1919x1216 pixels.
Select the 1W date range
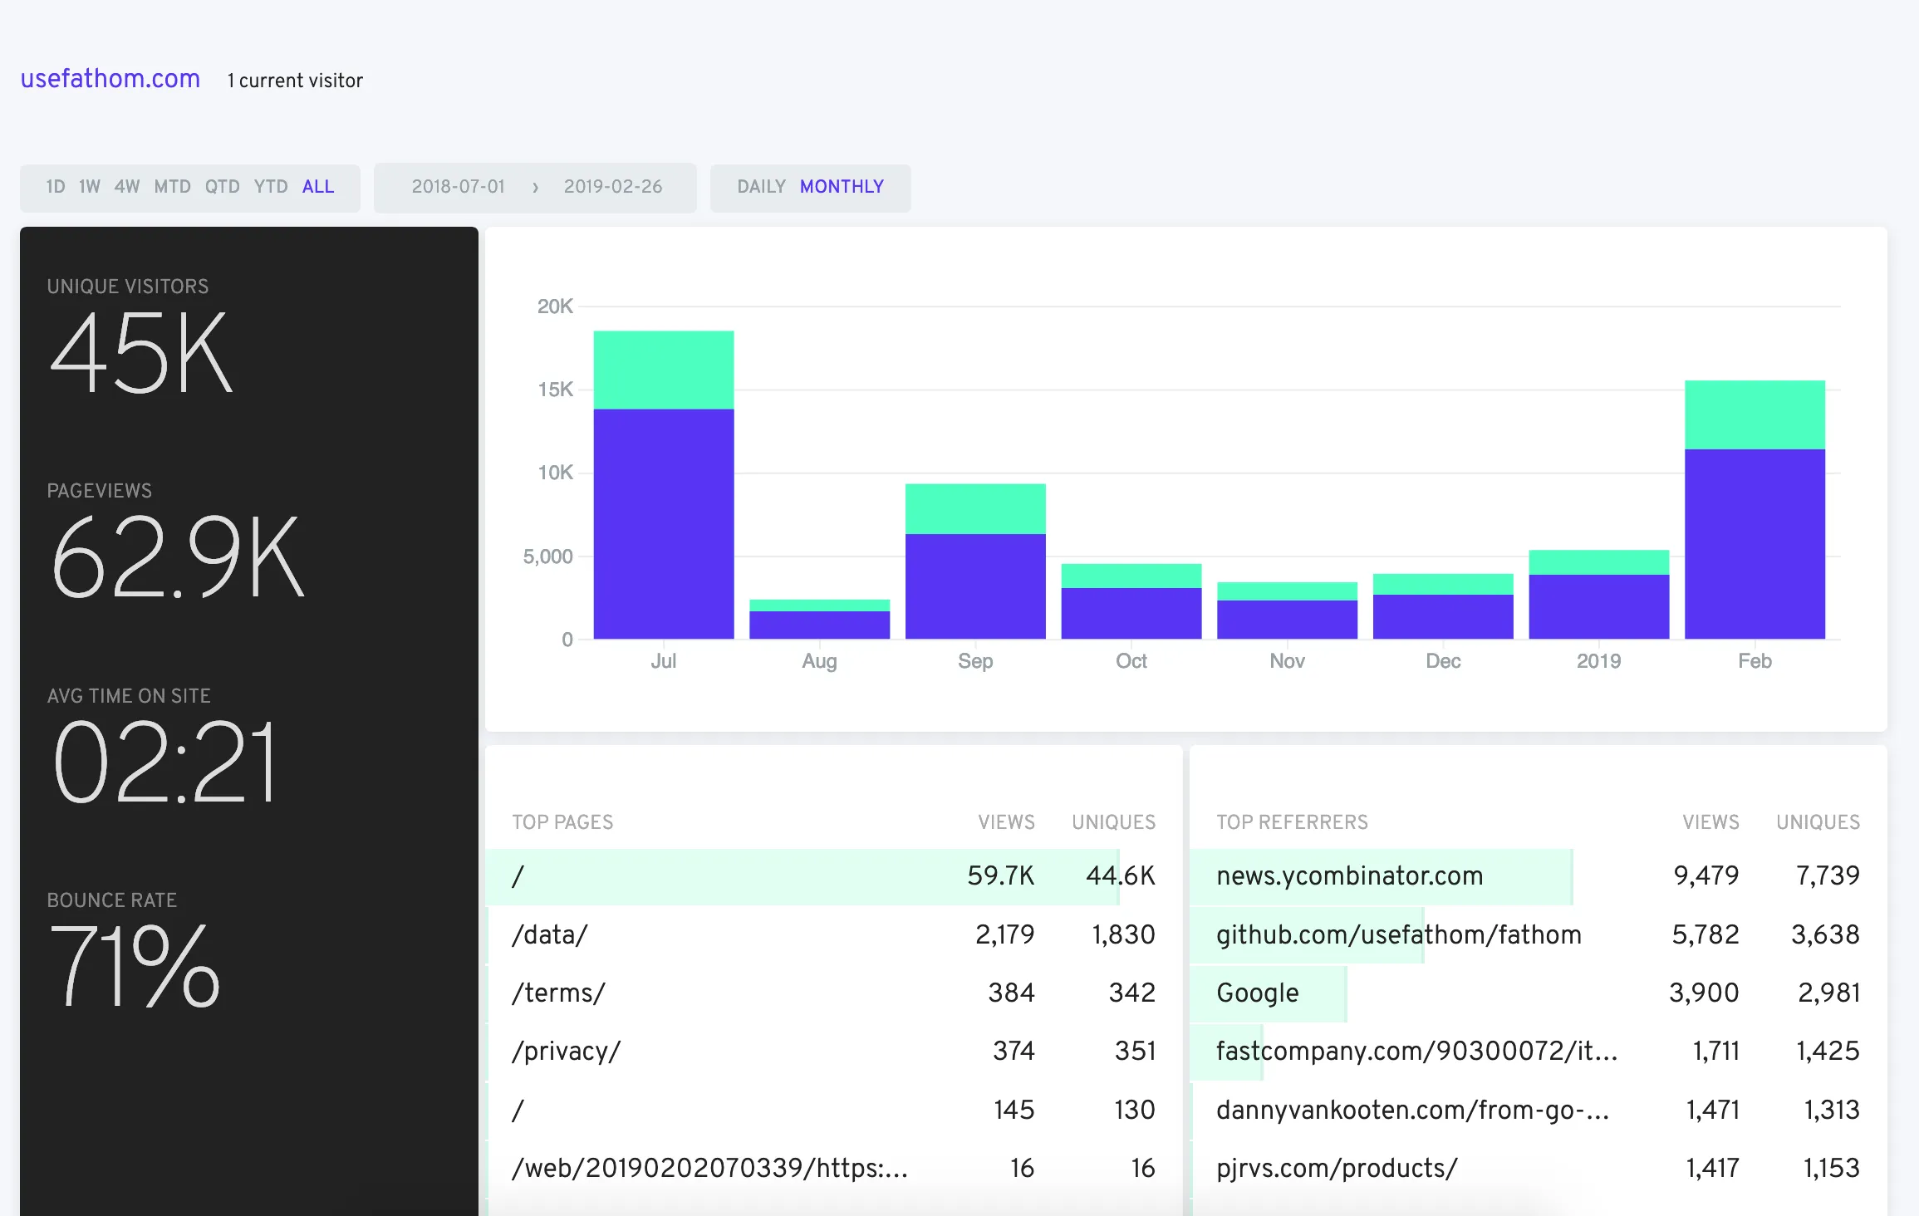click(x=89, y=187)
